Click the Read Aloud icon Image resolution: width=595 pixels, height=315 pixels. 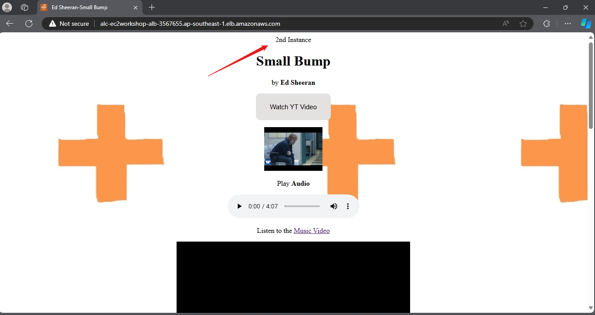click(x=506, y=24)
